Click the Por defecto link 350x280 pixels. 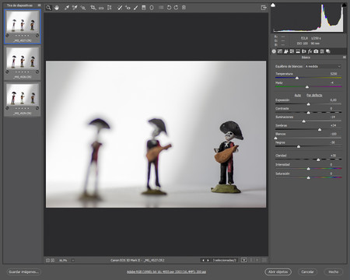click(314, 95)
